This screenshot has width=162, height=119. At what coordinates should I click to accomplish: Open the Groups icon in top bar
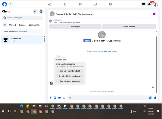click(x=110, y=4)
